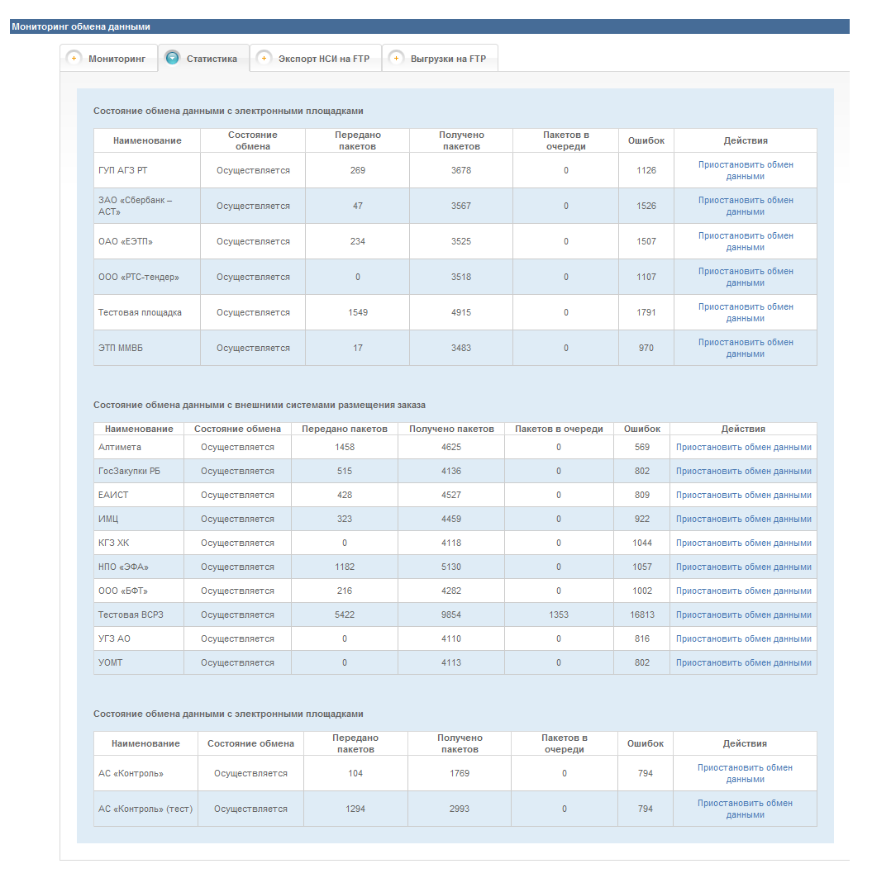Image resolution: width=872 pixels, height=878 pixels.
Task: Pause data exchange for АС «Контроль»
Action: [745, 773]
